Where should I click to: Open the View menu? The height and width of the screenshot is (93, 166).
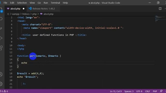click(32, 3)
